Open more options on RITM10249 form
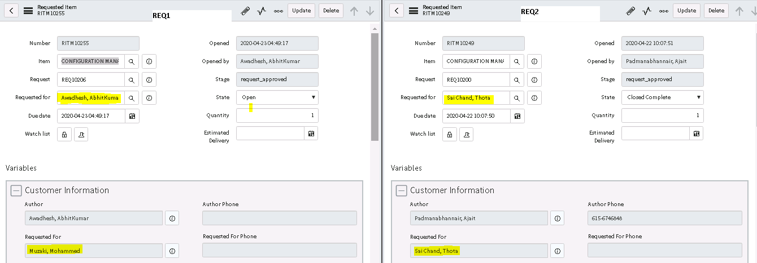The height and width of the screenshot is (263, 757). (x=663, y=11)
